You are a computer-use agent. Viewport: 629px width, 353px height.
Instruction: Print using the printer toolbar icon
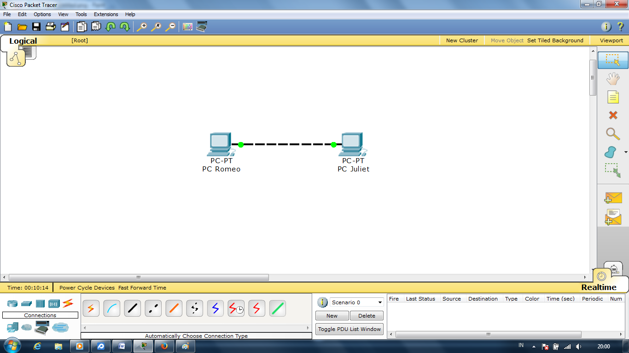pos(51,27)
